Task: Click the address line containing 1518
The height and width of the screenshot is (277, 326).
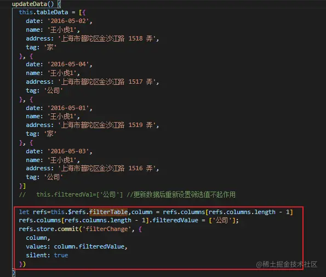Action: [x=92, y=38]
